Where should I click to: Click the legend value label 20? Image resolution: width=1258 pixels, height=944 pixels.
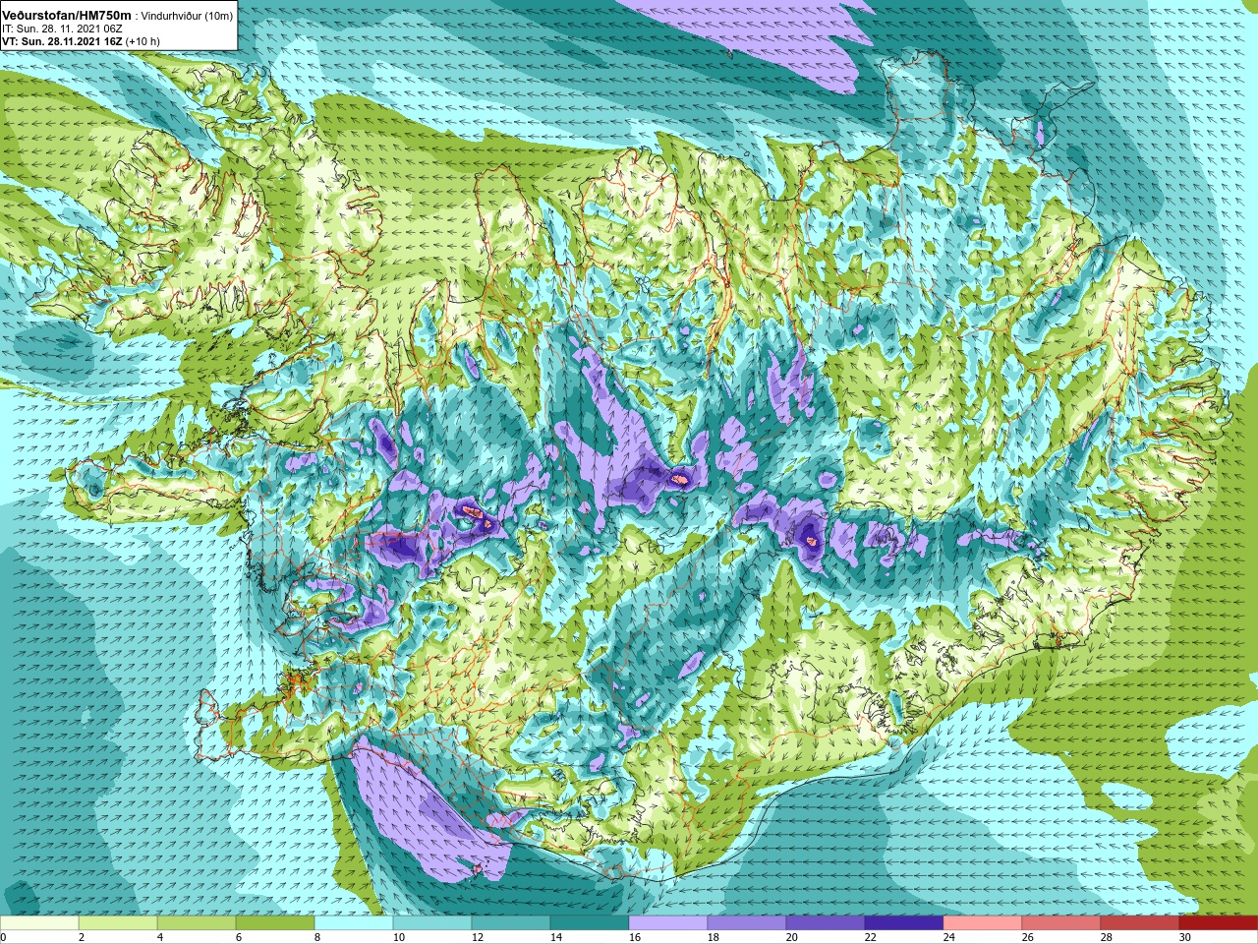click(792, 937)
